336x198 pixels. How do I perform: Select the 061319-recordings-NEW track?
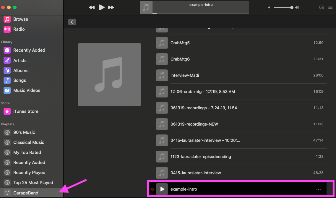tap(241, 124)
